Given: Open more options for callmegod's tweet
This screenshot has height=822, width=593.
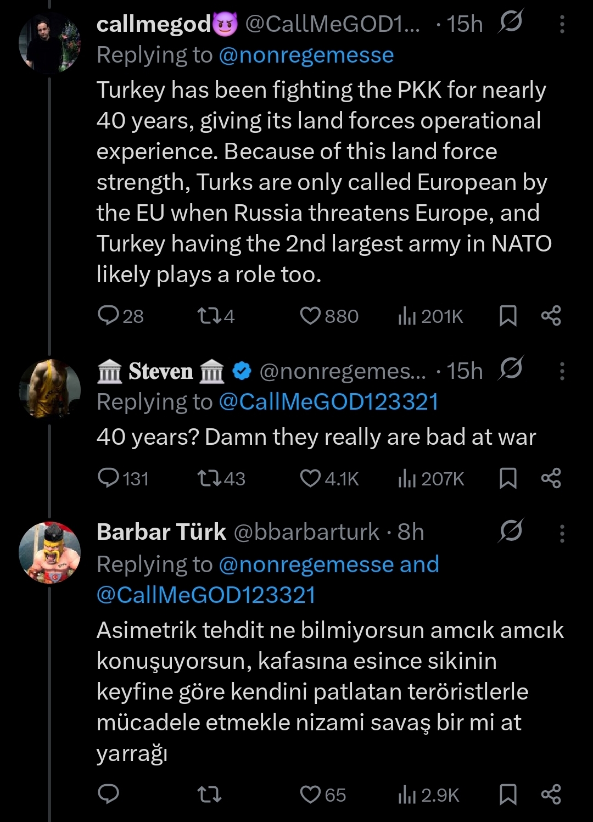Looking at the screenshot, I should 562,24.
